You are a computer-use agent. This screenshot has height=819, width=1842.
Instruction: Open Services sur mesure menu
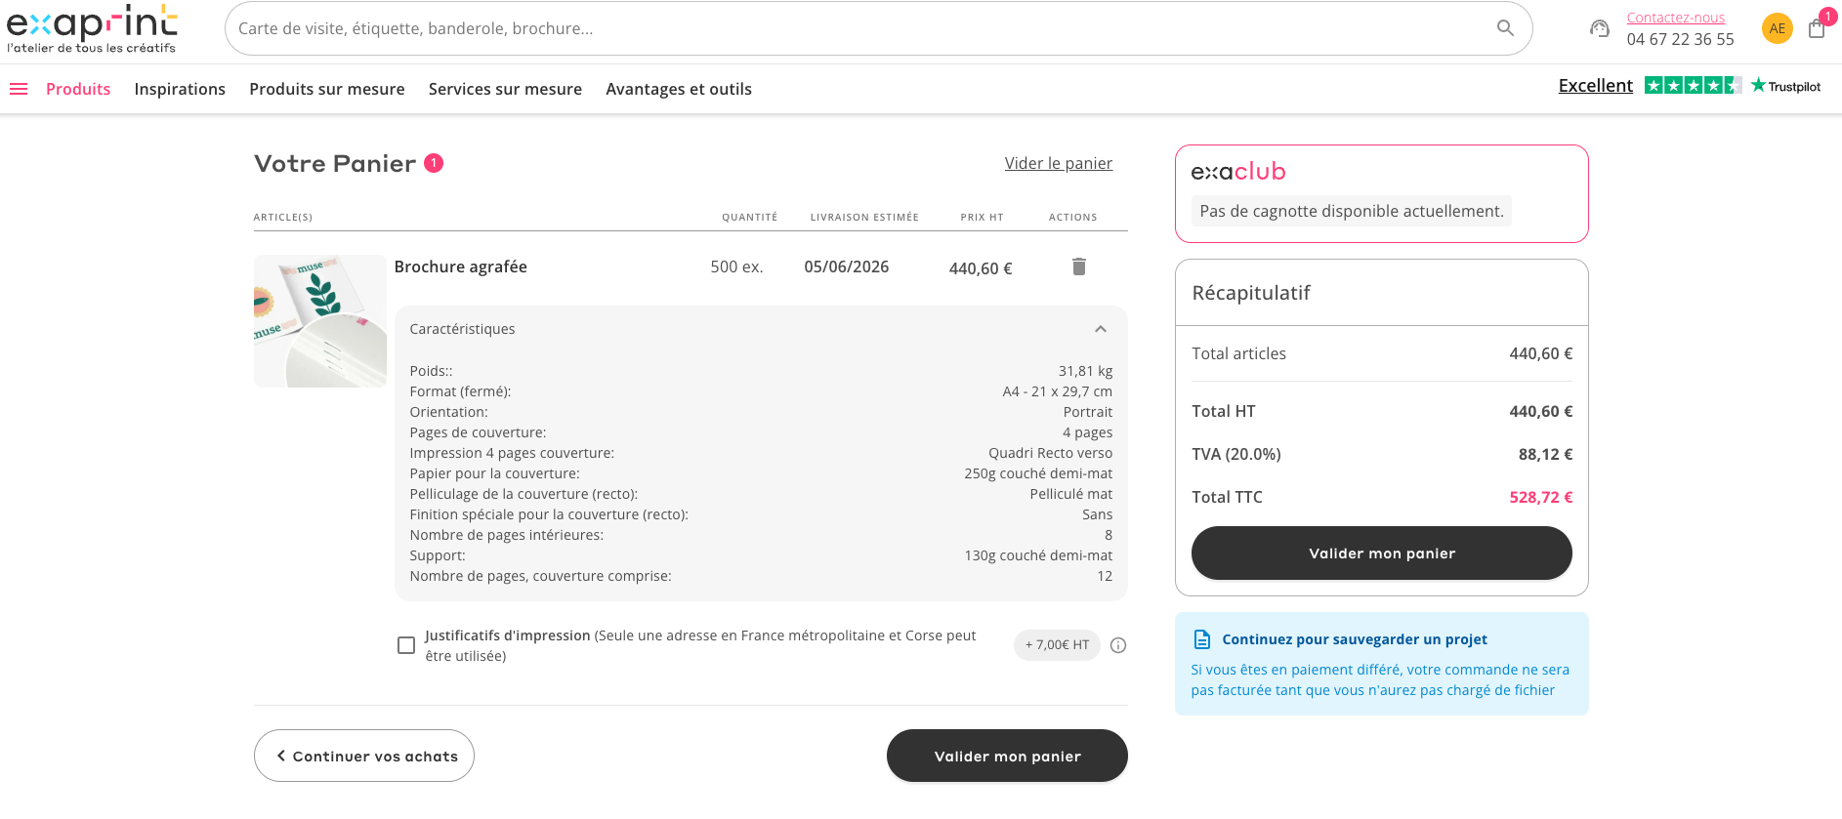pos(505,89)
